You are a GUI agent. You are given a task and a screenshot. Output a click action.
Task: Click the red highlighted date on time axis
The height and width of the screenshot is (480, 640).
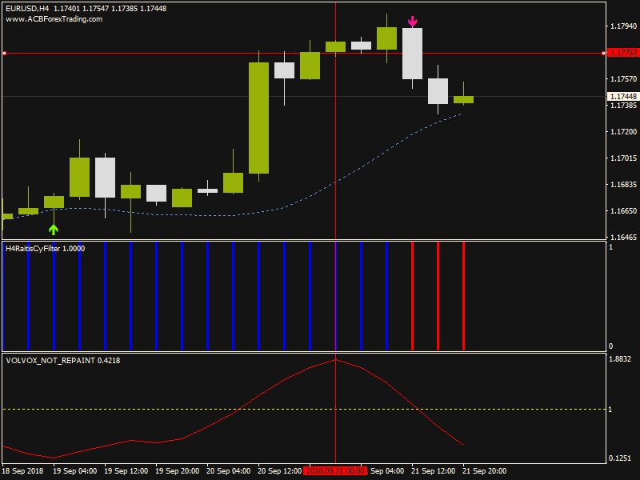pos(335,471)
